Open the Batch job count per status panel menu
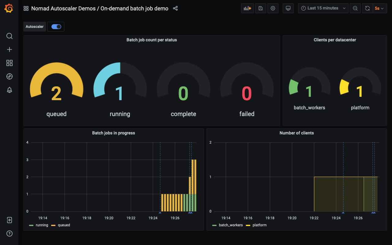 click(x=152, y=40)
